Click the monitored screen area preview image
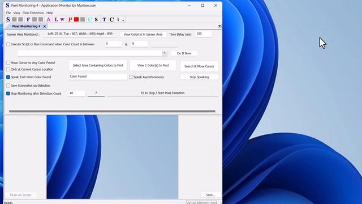 pos(112,157)
